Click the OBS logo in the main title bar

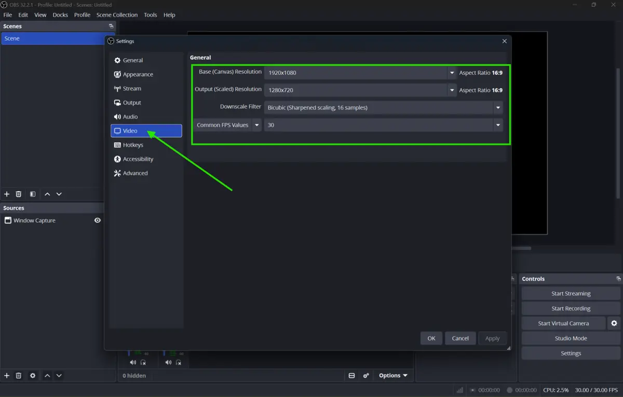(x=5, y=5)
